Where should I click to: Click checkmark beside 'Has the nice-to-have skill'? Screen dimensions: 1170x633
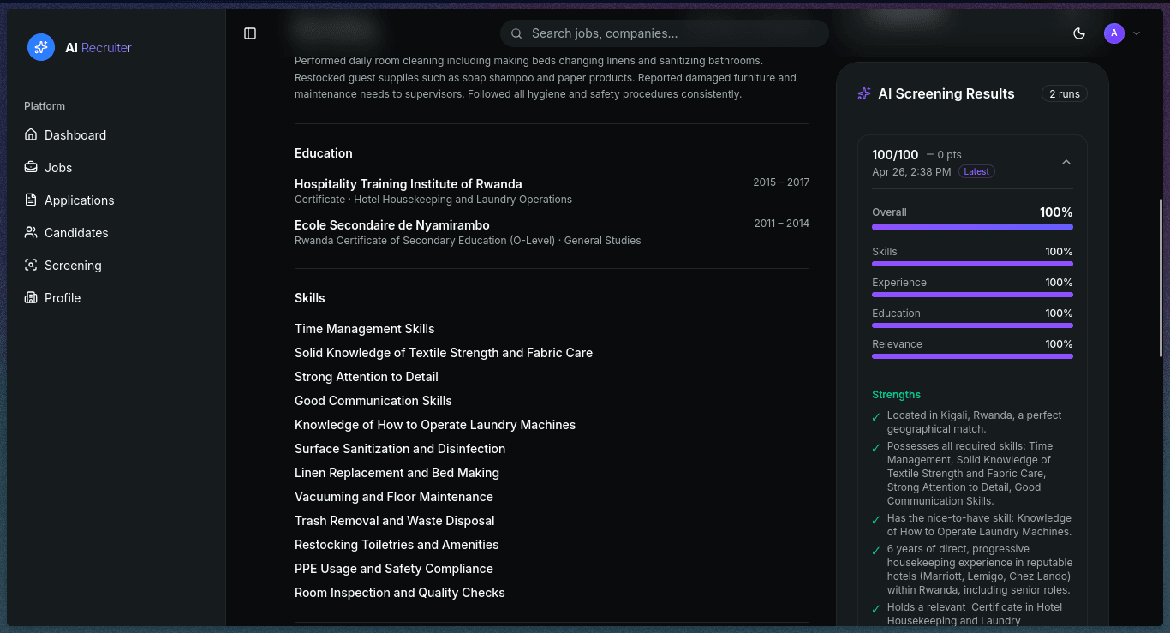[x=876, y=520]
